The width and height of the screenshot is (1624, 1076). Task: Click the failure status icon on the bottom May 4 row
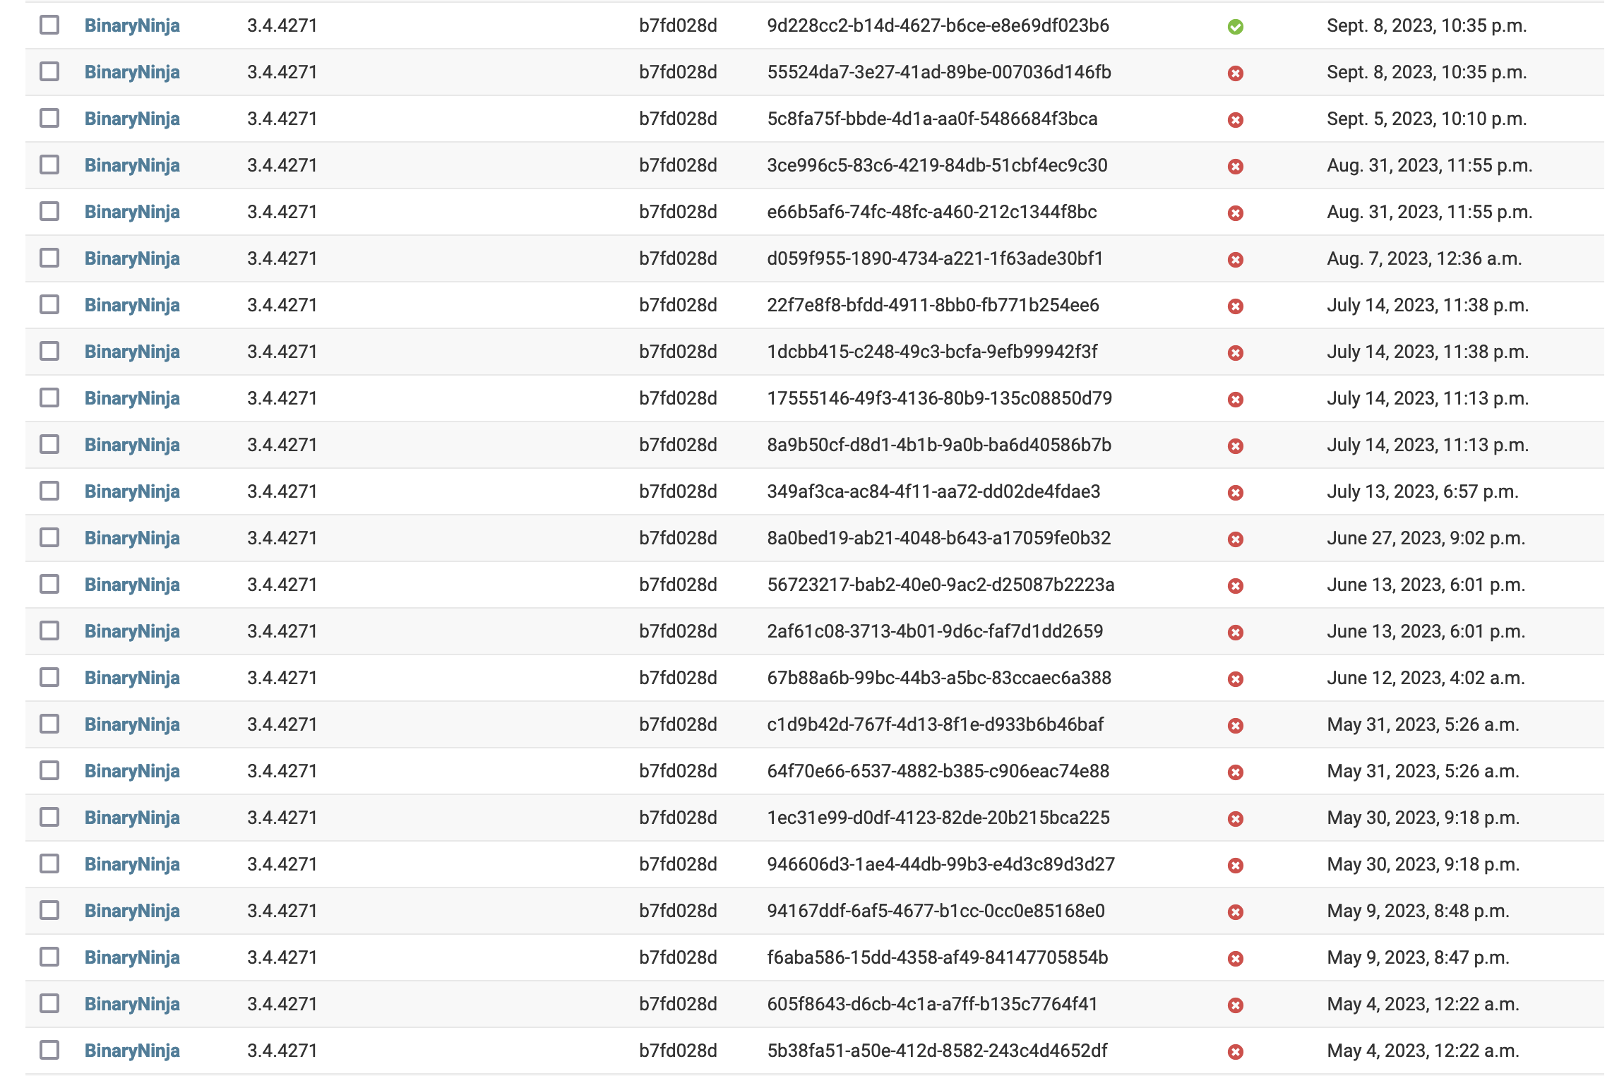coord(1235,1051)
